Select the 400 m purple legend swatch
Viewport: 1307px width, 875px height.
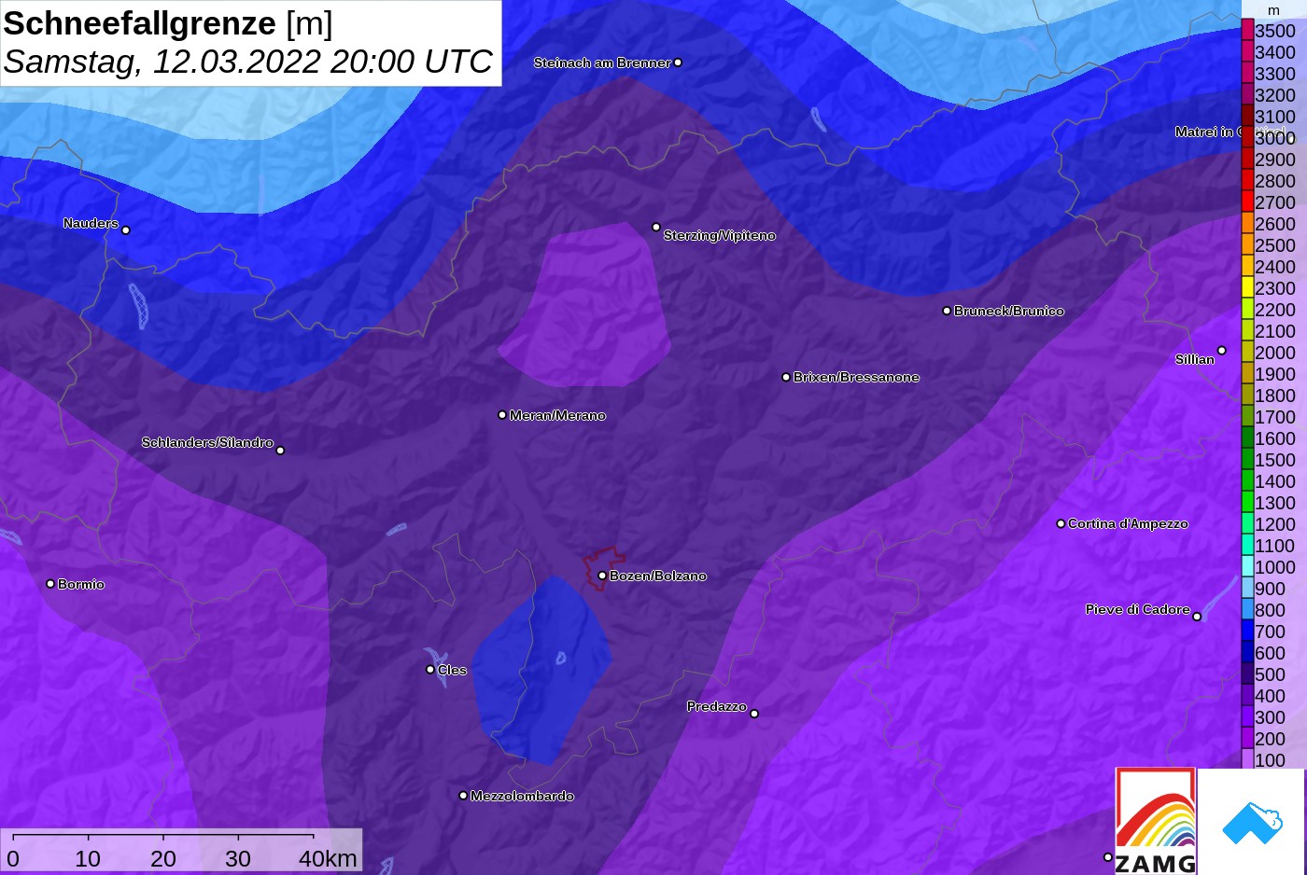[x=1247, y=695]
